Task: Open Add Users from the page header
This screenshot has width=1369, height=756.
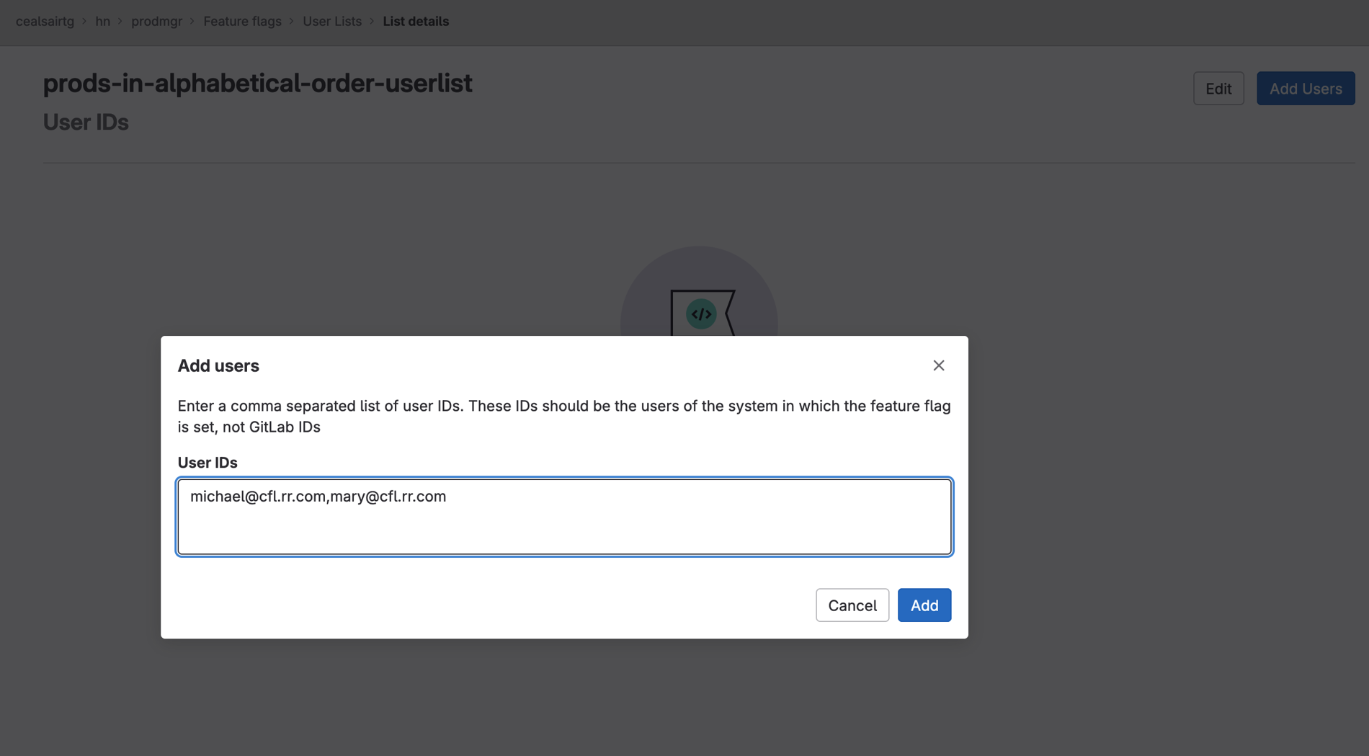Action: 1305,88
